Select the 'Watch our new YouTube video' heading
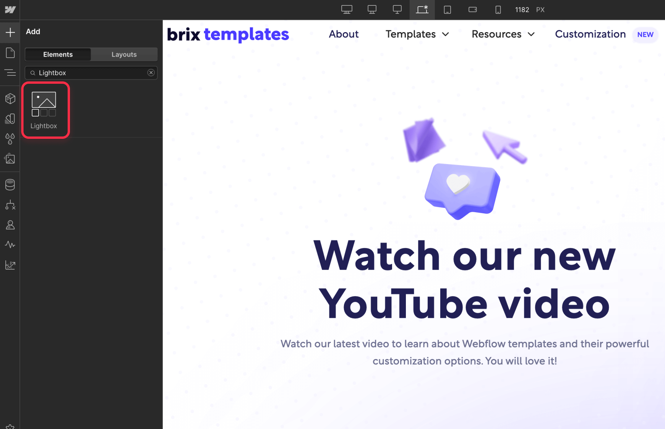 pyautogui.click(x=464, y=279)
